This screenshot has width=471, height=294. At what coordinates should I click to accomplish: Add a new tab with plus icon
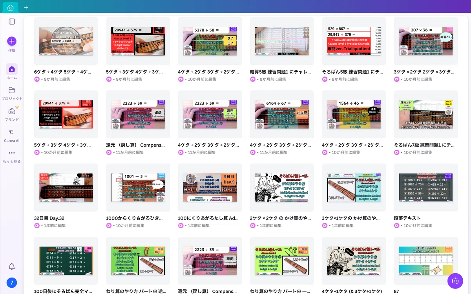click(26, 7)
